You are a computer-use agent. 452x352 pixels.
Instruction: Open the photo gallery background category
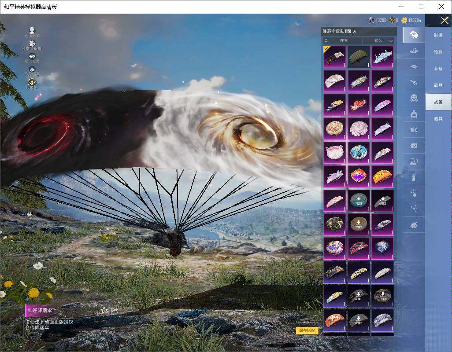tap(414, 162)
